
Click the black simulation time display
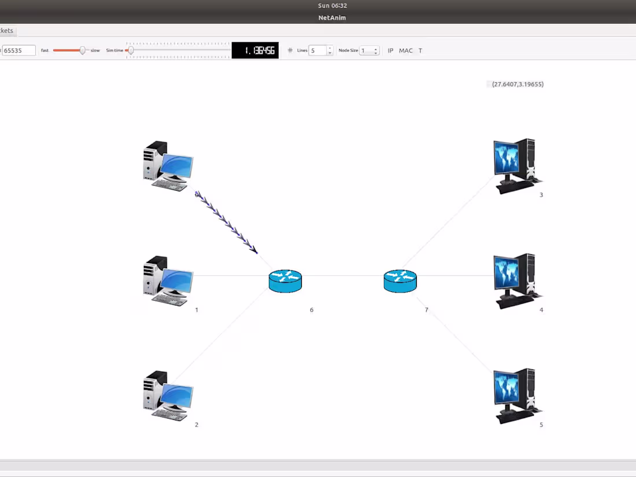(255, 50)
